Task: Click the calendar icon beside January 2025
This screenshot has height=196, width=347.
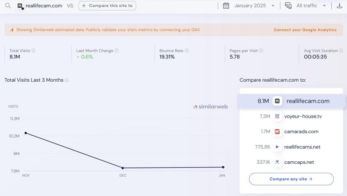Action: point(226,6)
